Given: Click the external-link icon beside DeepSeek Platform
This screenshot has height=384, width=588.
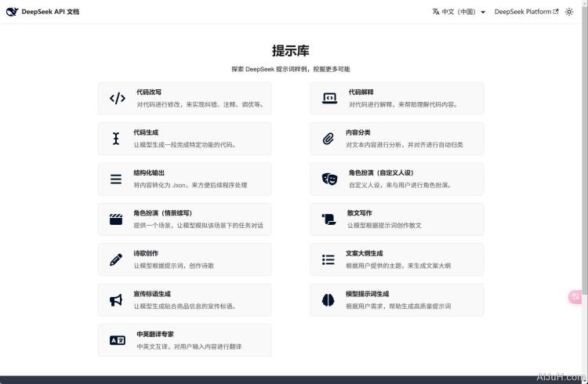Looking at the screenshot, I should [x=555, y=12].
